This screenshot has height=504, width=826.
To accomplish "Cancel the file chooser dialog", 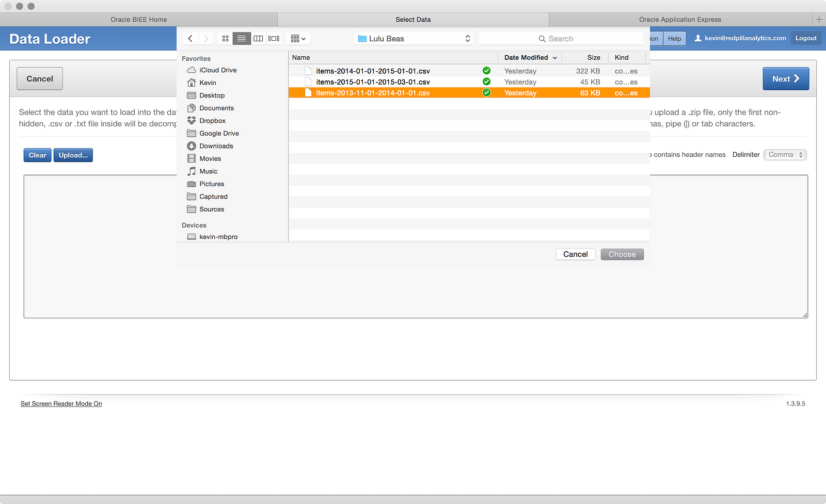I will 576,254.
